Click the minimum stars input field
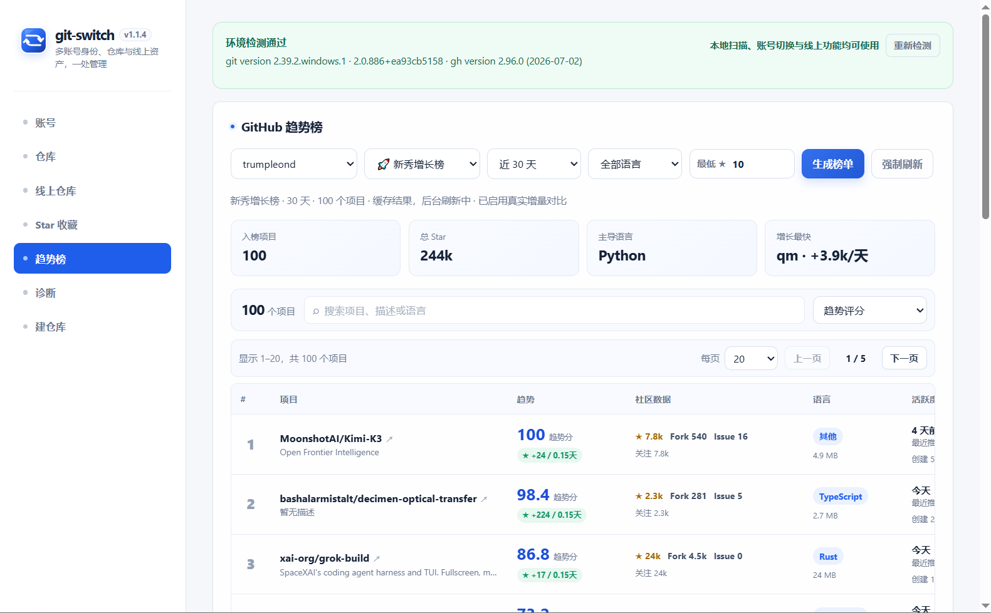Viewport: 991px width, 613px height. click(x=742, y=164)
